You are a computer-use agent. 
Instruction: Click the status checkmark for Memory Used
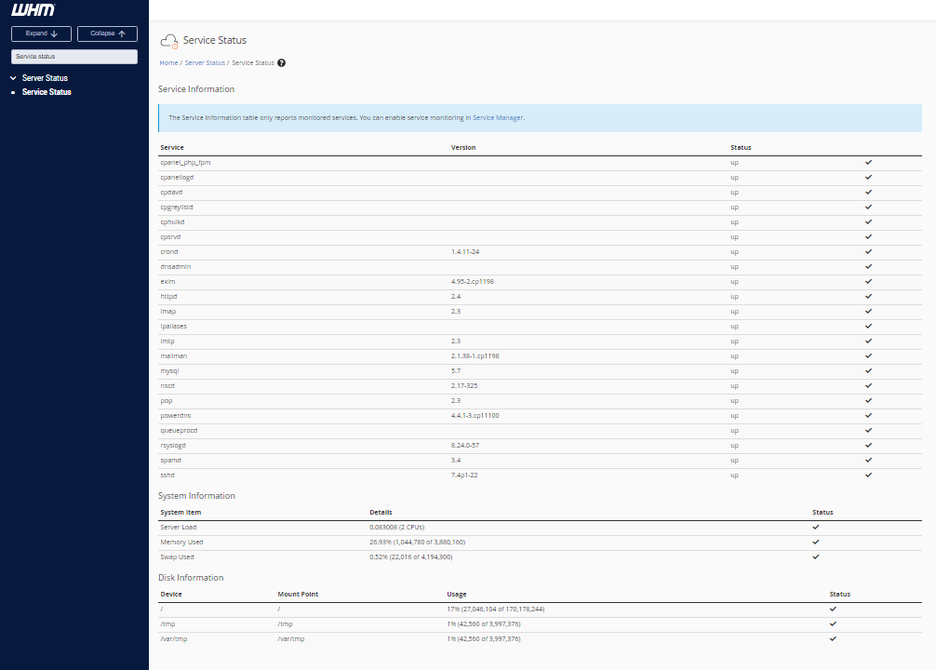pyautogui.click(x=816, y=542)
